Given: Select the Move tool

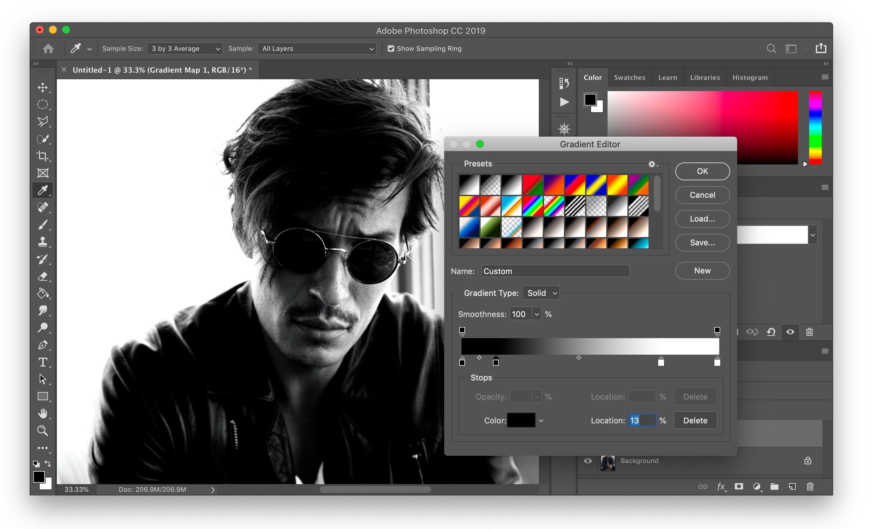Looking at the screenshot, I should [43, 87].
